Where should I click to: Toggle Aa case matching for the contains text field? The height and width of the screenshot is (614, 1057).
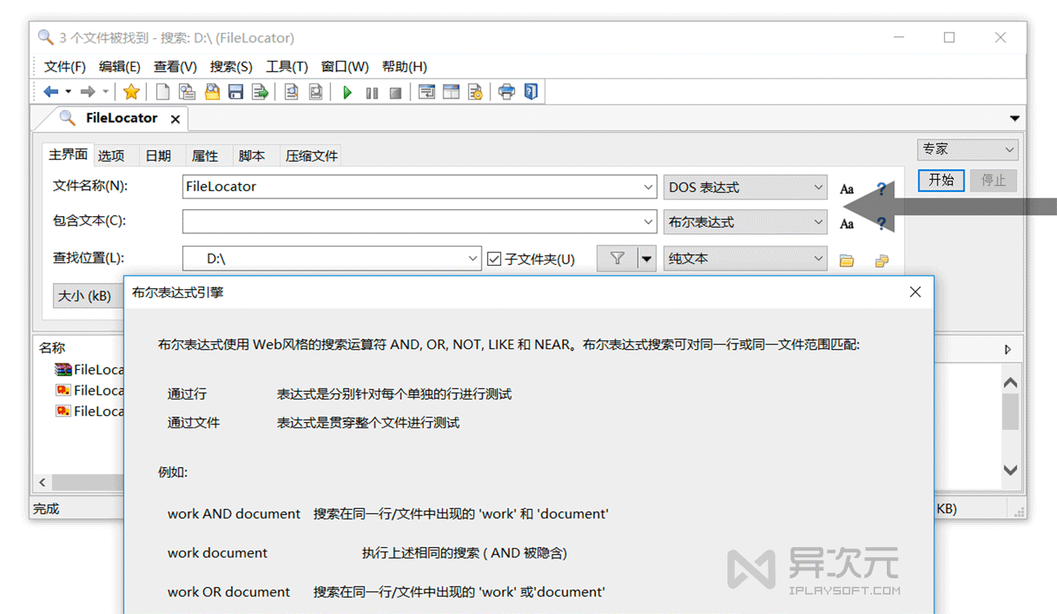tap(846, 223)
